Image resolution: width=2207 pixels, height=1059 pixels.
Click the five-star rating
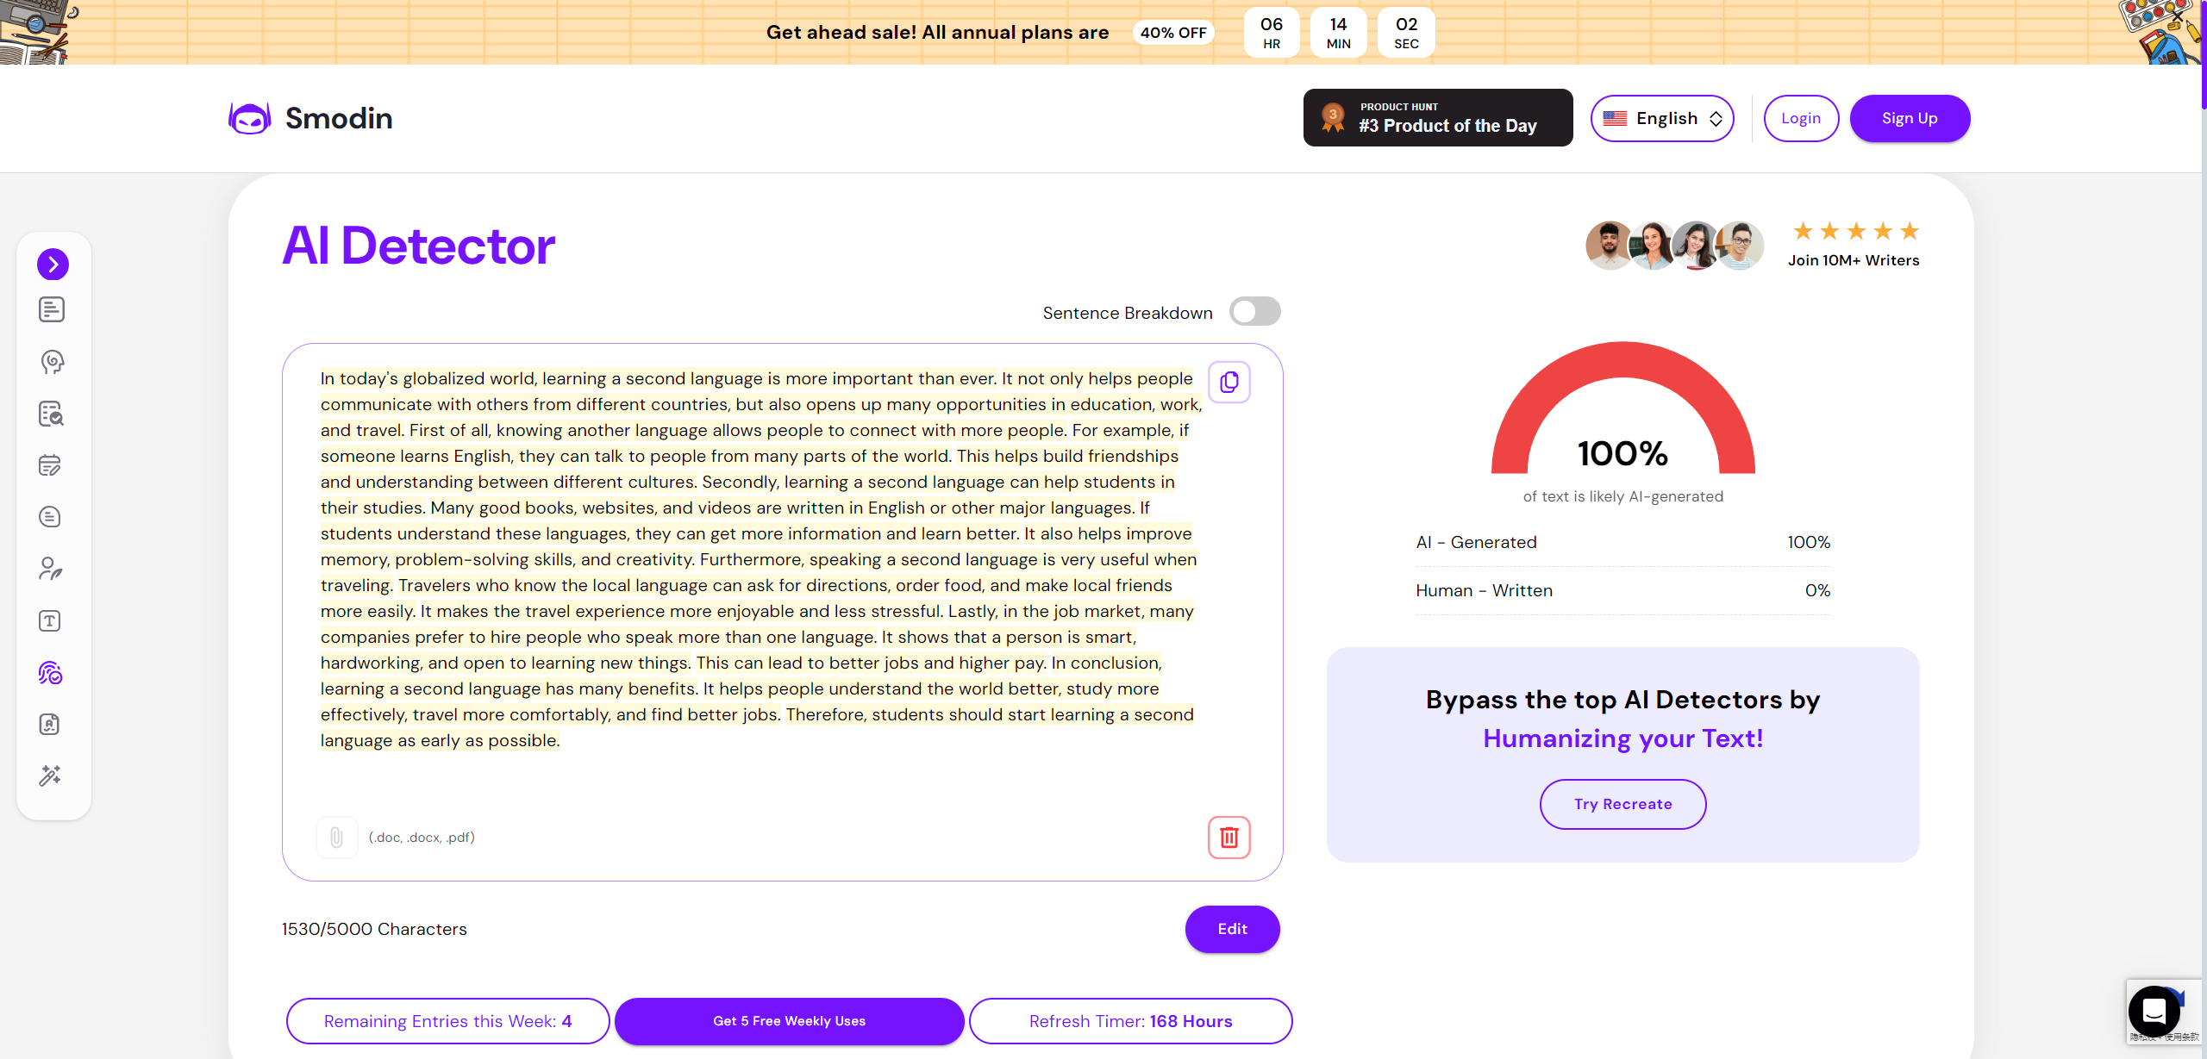[x=1855, y=231]
